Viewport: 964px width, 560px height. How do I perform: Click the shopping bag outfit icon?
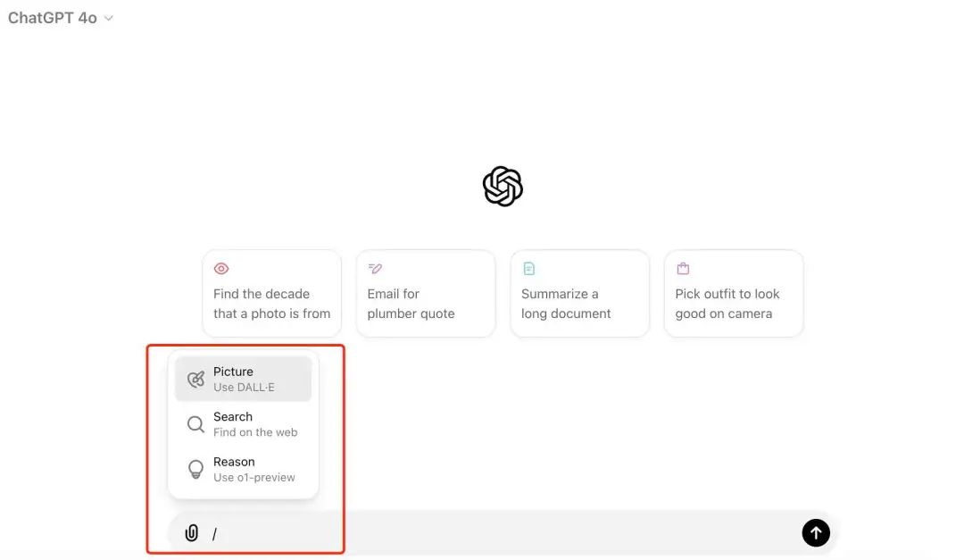[x=683, y=269]
